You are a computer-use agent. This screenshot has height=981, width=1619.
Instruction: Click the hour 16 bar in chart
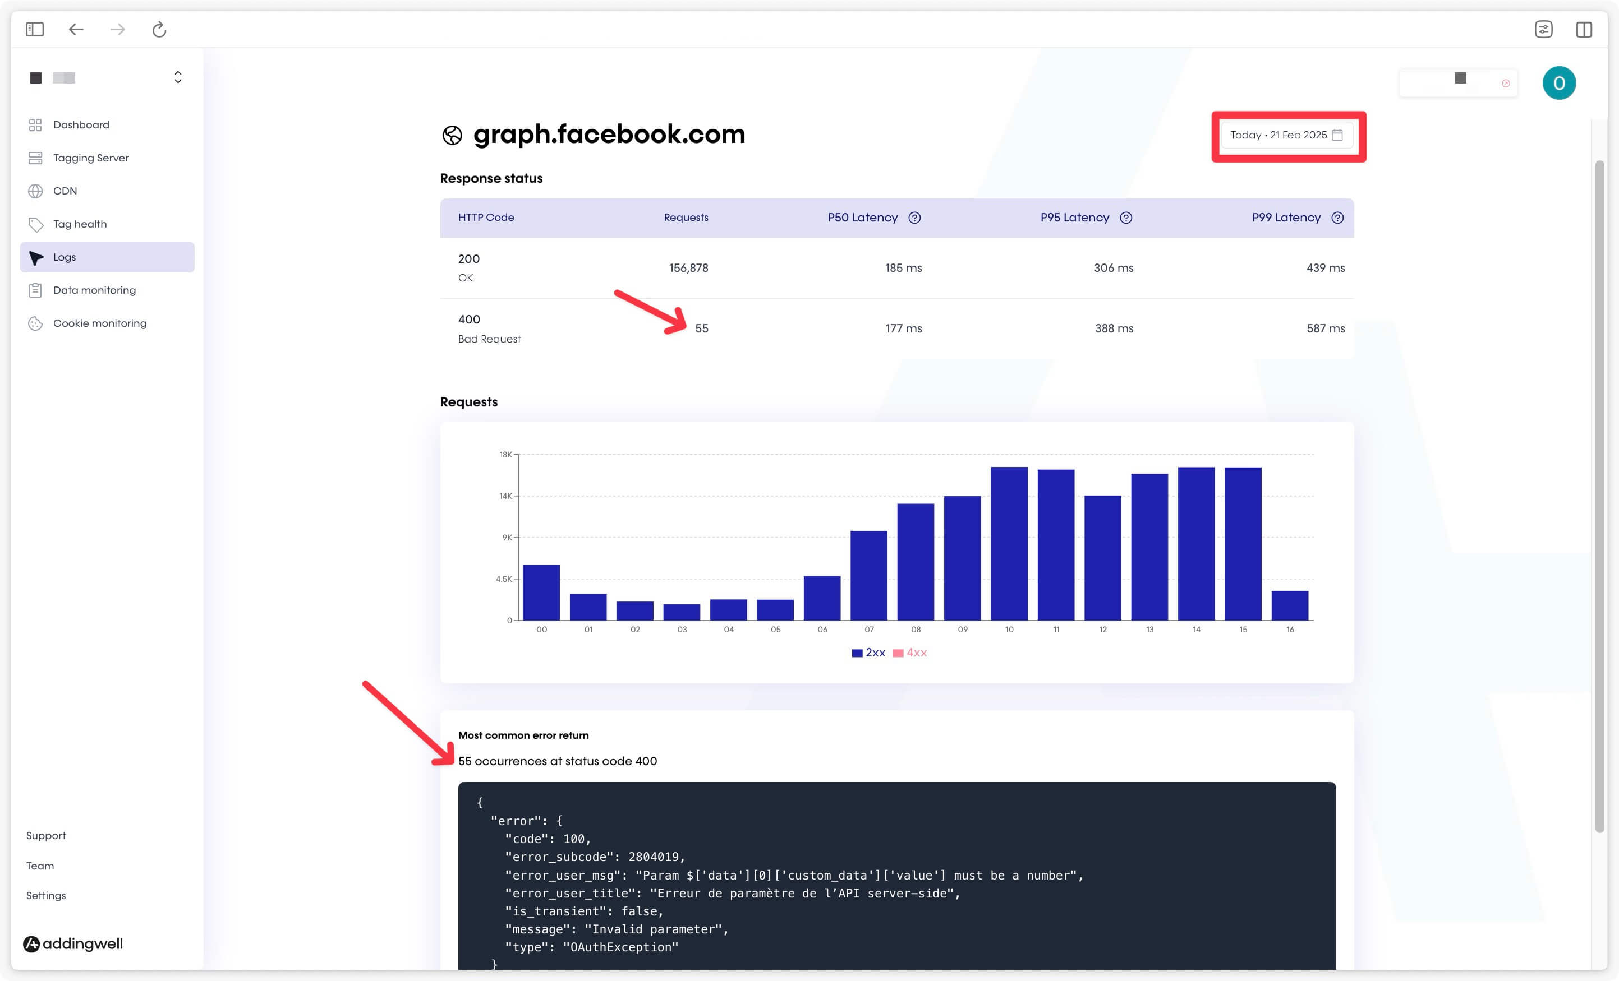[x=1290, y=606]
